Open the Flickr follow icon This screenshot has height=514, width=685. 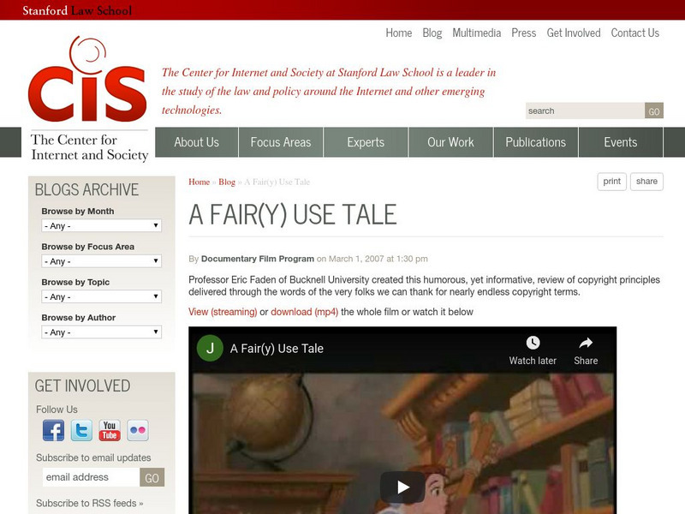(138, 431)
